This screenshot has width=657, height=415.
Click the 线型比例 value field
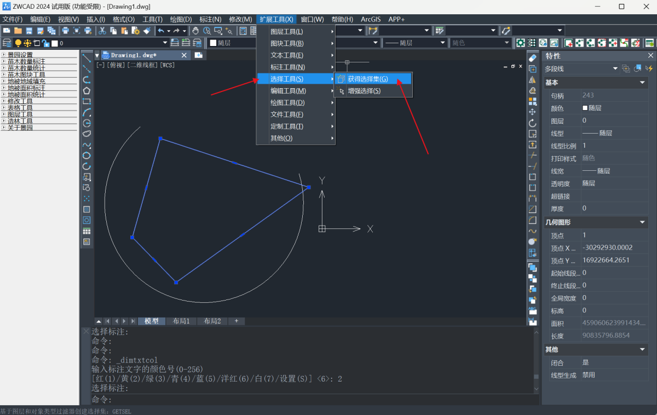click(614, 146)
